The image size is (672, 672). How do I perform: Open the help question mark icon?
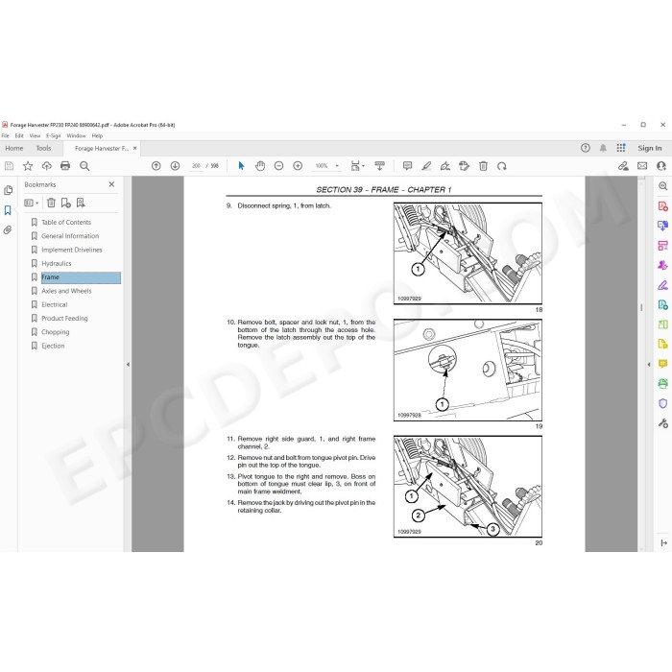(x=586, y=148)
